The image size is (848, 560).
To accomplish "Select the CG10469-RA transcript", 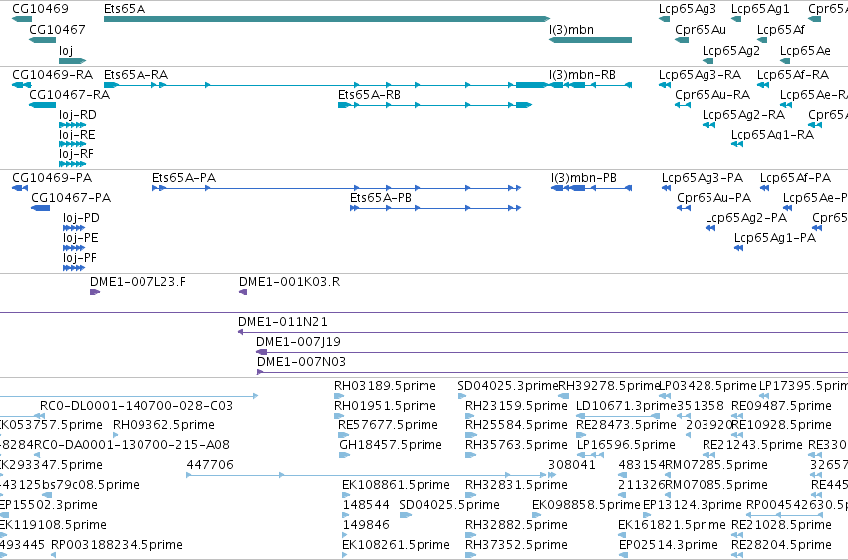I will point(22,85).
